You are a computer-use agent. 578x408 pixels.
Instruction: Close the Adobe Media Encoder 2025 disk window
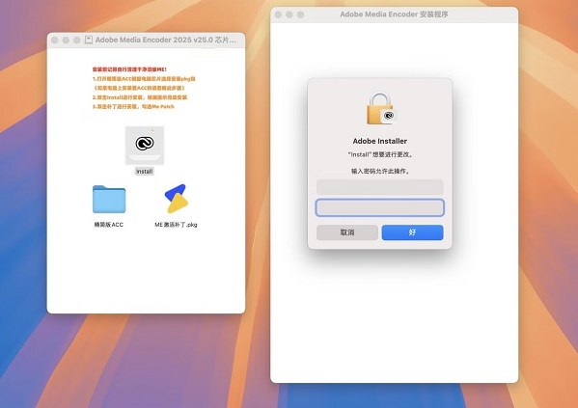point(55,40)
